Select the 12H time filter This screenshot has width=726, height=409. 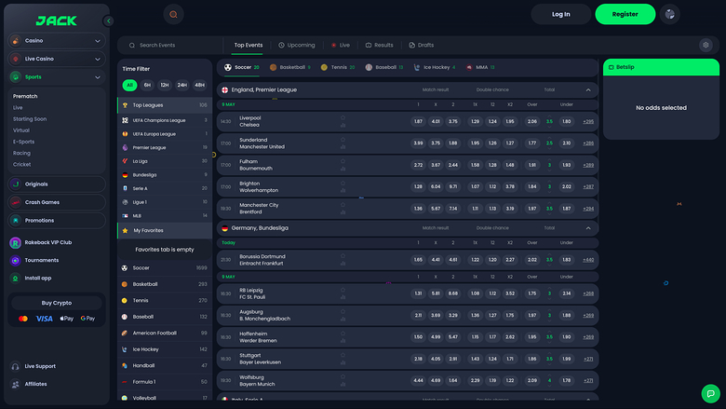(x=165, y=85)
